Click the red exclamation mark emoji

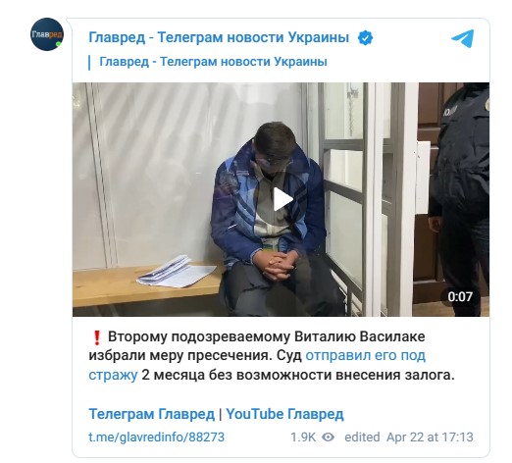(96, 337)
